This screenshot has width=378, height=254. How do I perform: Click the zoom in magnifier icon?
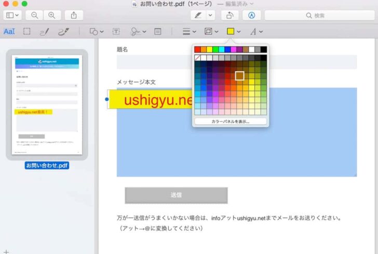click(x=52, y=16)
